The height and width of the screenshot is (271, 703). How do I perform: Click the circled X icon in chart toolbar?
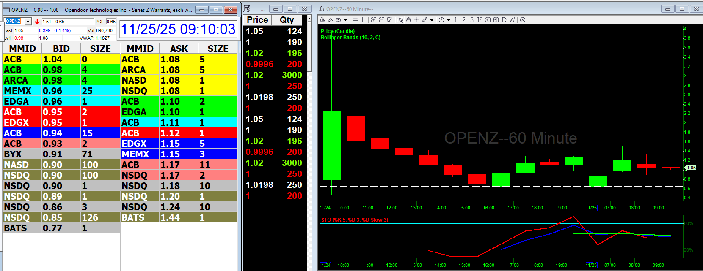(523, 20)
